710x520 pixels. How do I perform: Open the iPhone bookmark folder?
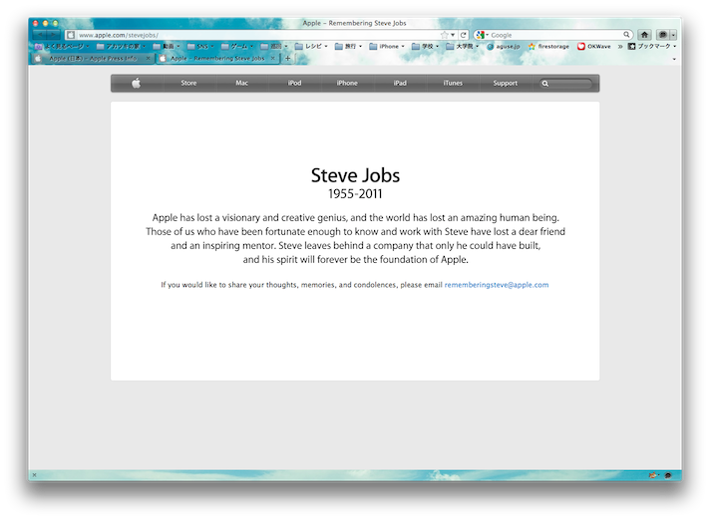(x=387, y=46)
